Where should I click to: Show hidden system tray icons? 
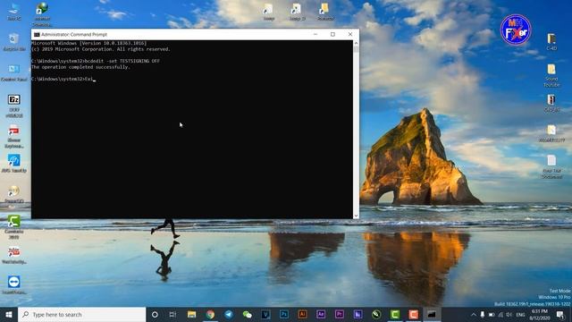coord(474,314)
